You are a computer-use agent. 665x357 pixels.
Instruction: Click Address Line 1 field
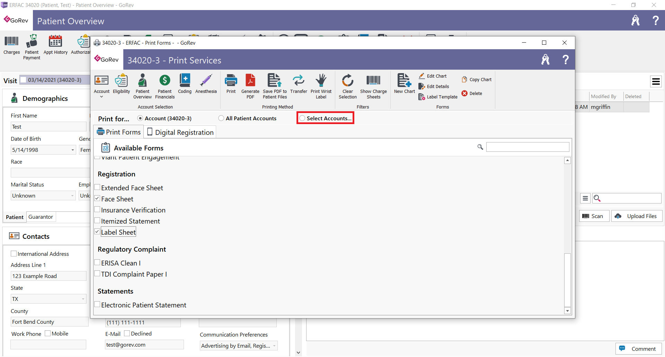point(48,276)
